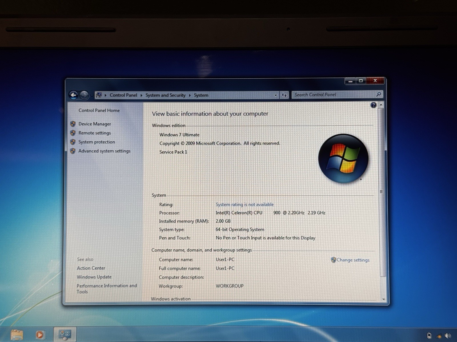Screen dimensions: 457x342
Task: Open Advanced system settings
Action: (x=104, y=151)
